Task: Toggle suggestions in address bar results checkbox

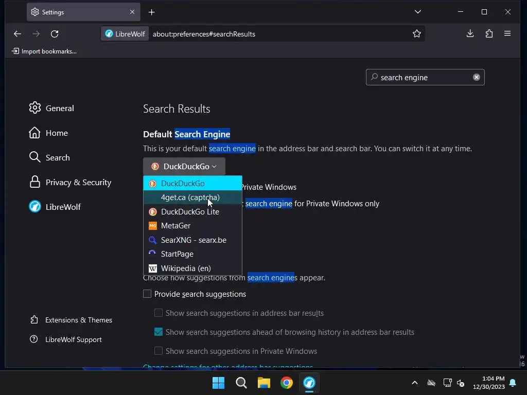Action: click(159, 313)
